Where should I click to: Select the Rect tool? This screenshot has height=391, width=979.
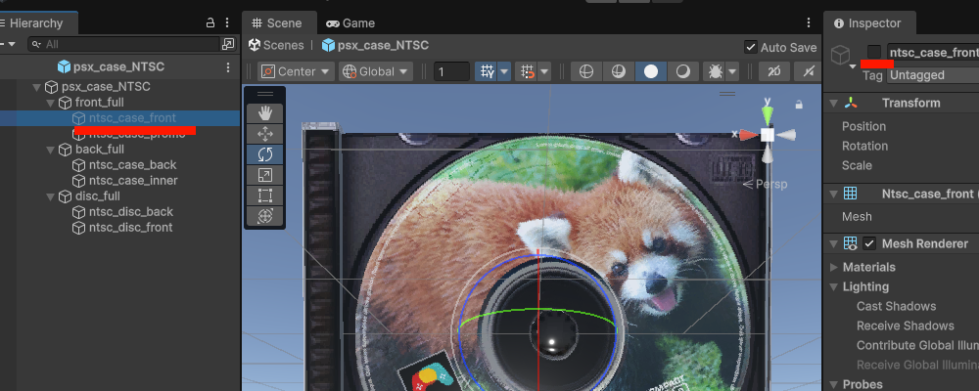point(265,195)
